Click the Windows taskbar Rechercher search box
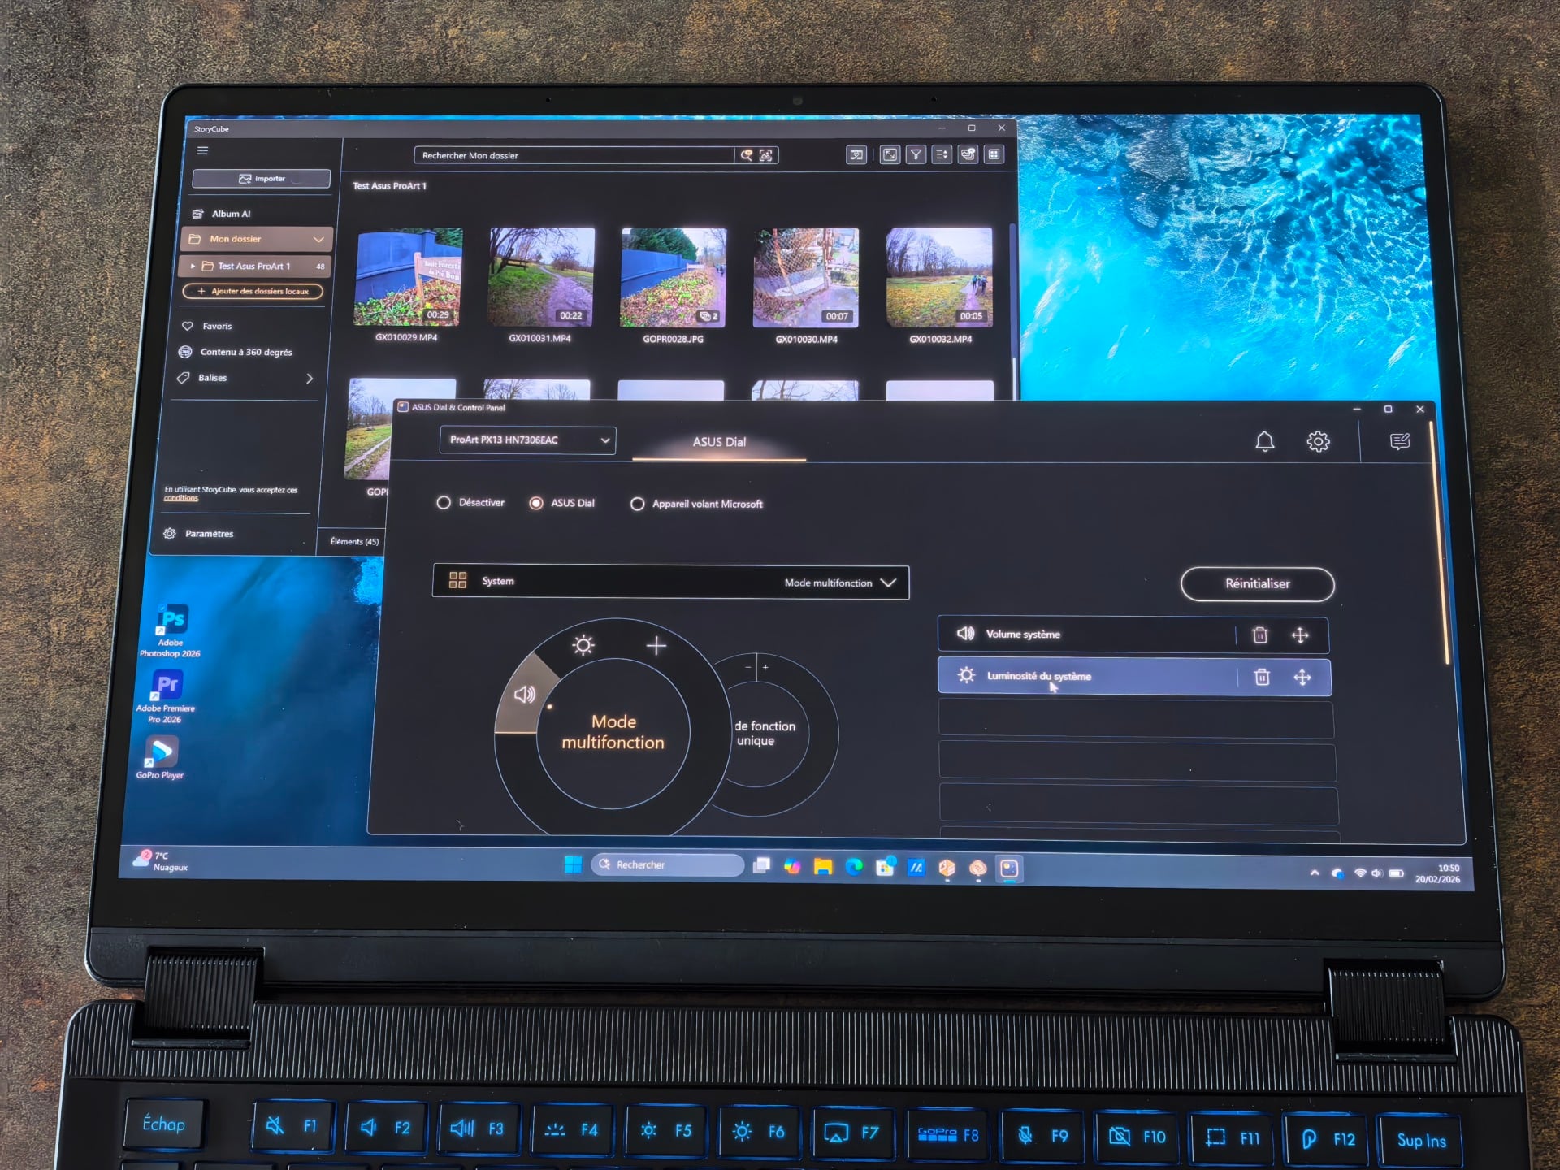 [x=668, y=864]
